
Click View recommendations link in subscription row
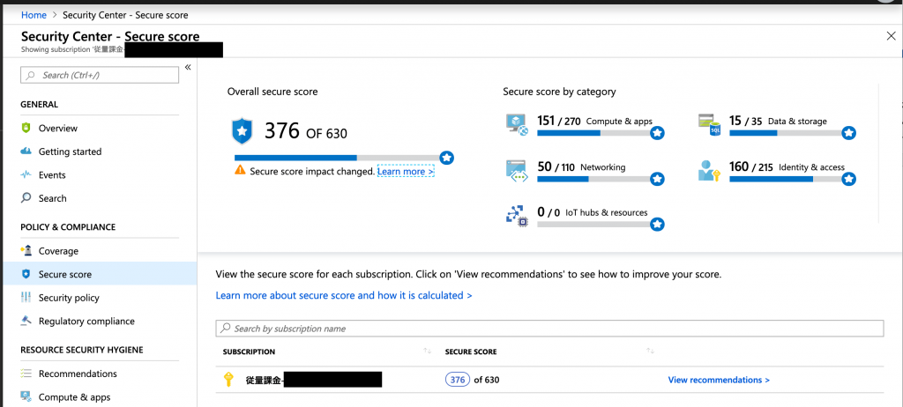(719, 380)
